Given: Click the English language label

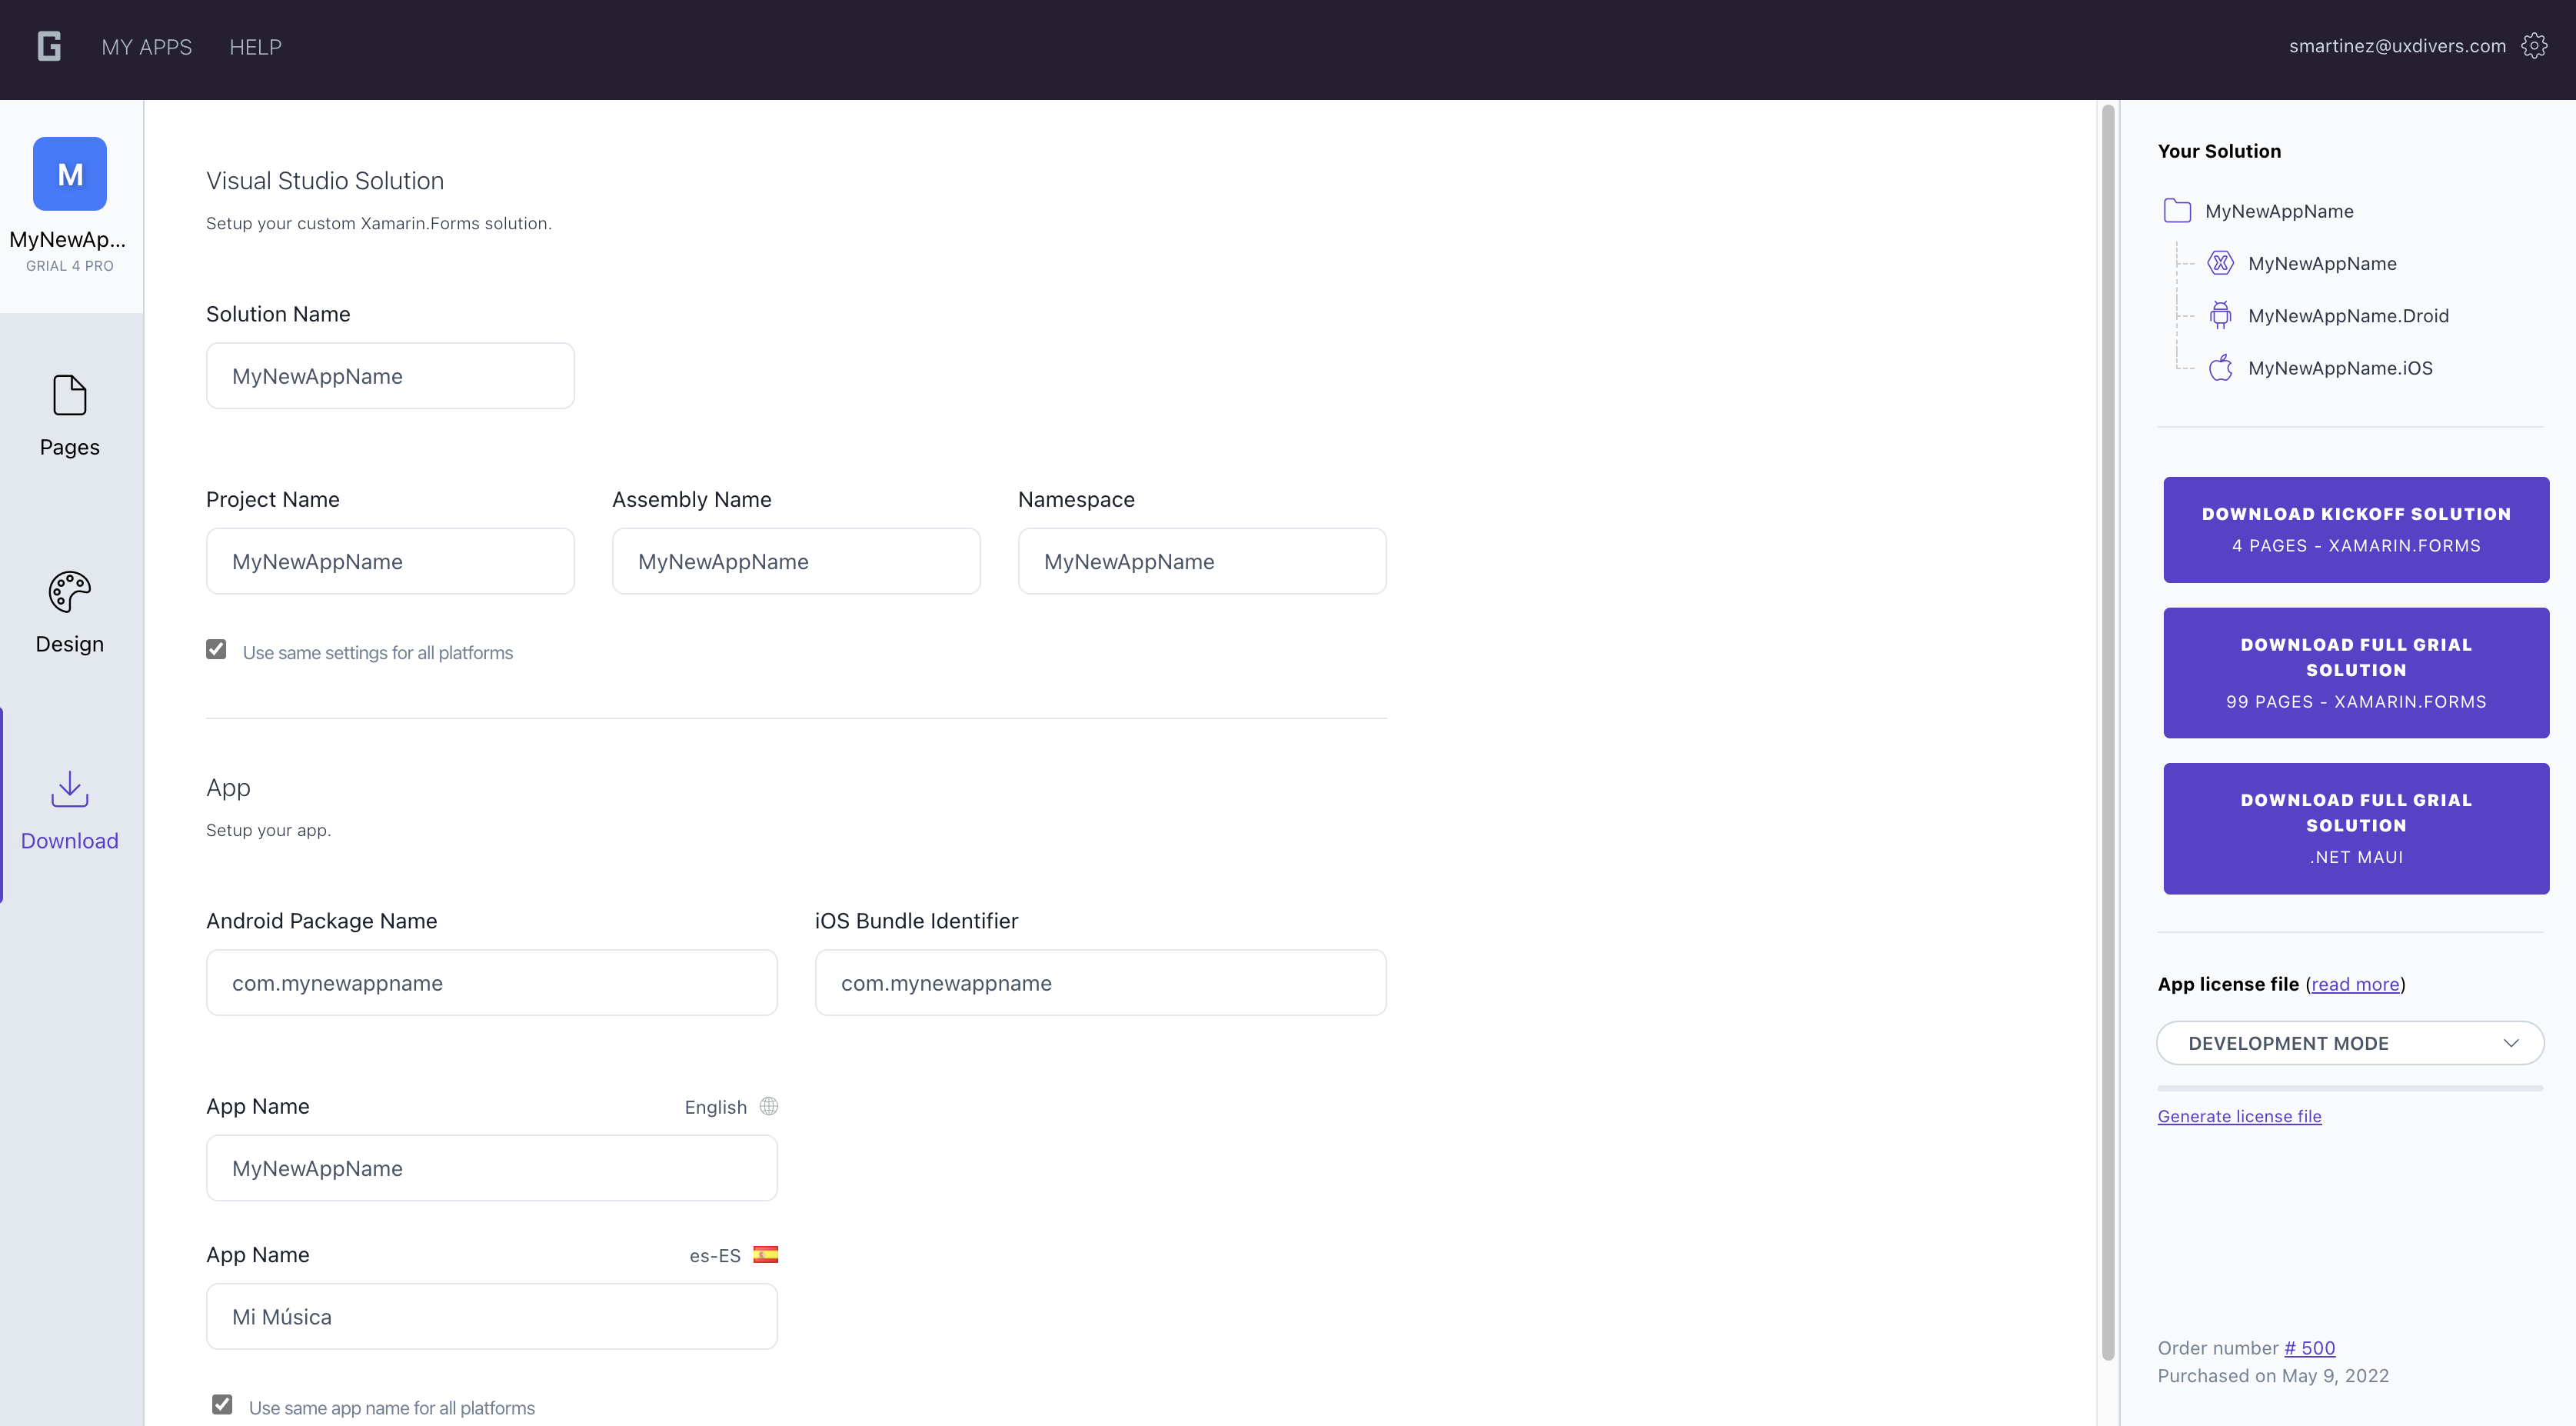Looking at the screenshot, I should pyautogui.click(x=715, y=1107).
